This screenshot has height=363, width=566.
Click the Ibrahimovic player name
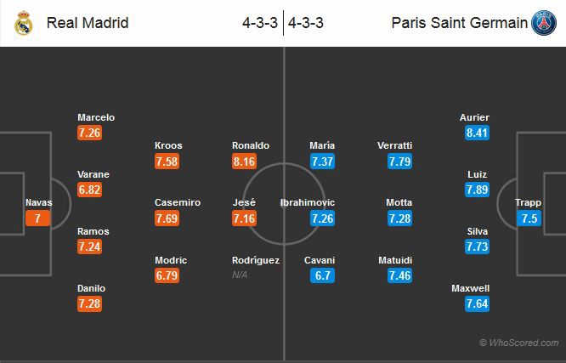point(308,202)
